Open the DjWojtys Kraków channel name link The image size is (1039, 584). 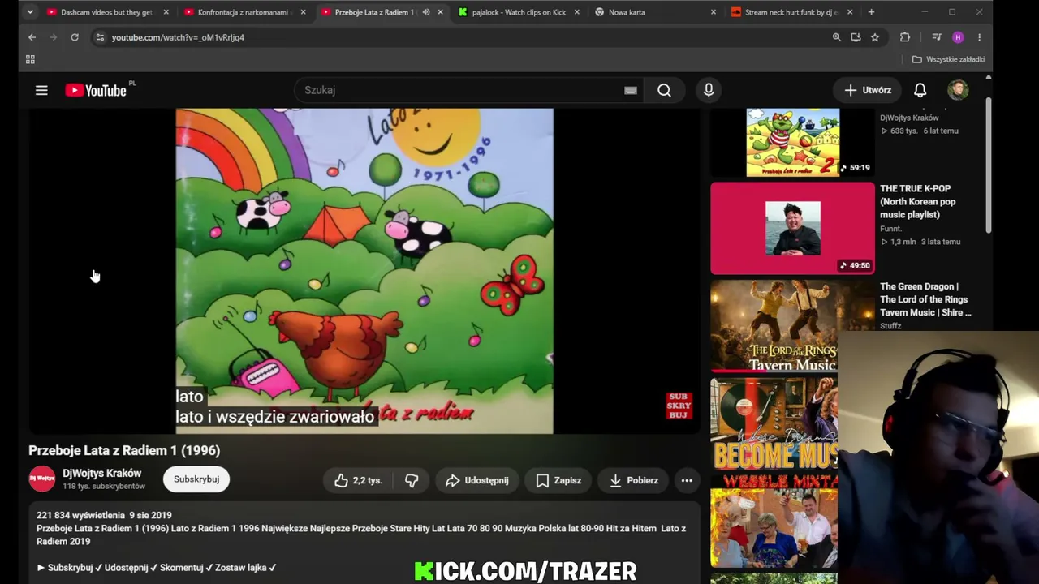101,473
